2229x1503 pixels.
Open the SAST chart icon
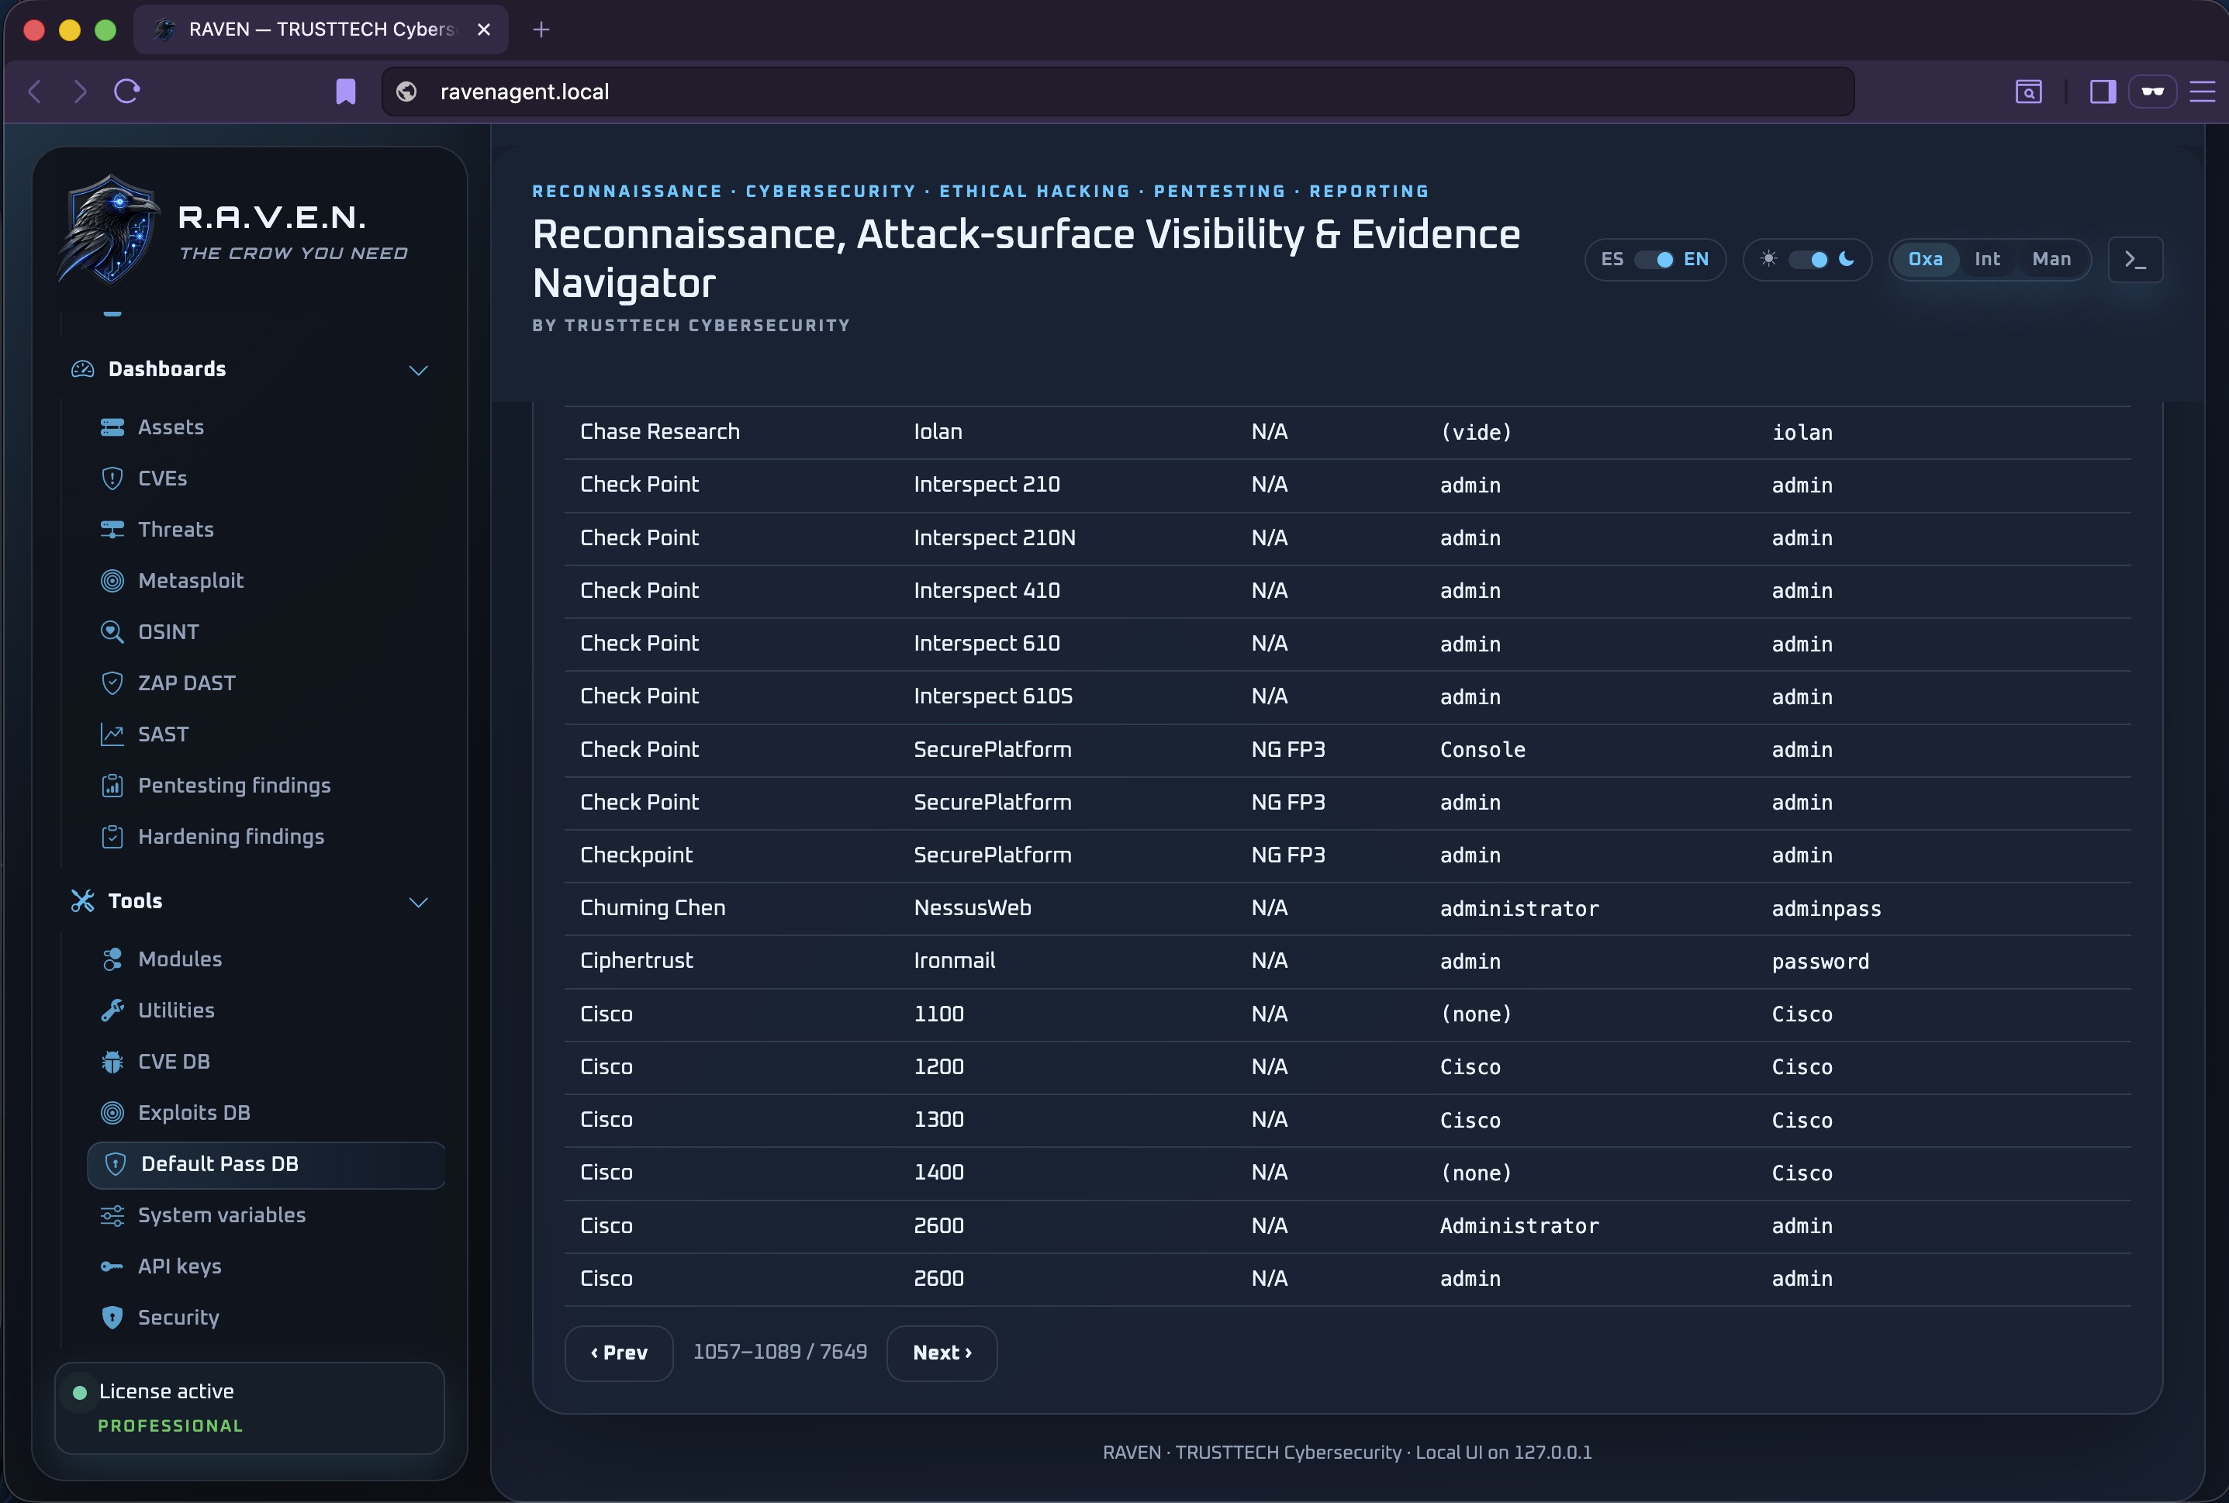pos(112,734)
